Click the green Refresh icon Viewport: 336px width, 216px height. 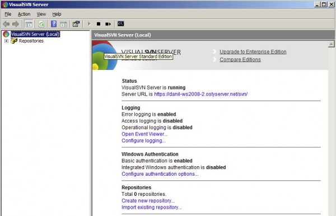[x=41, y=24]
